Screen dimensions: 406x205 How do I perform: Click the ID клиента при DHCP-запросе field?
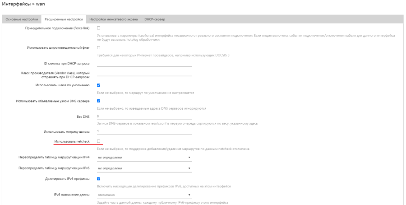[144, 63]
